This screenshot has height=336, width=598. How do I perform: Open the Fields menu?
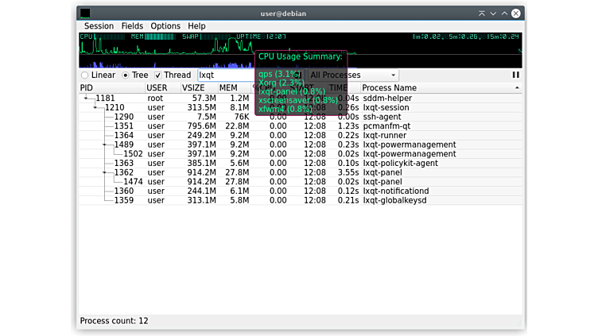coord(132,26)
